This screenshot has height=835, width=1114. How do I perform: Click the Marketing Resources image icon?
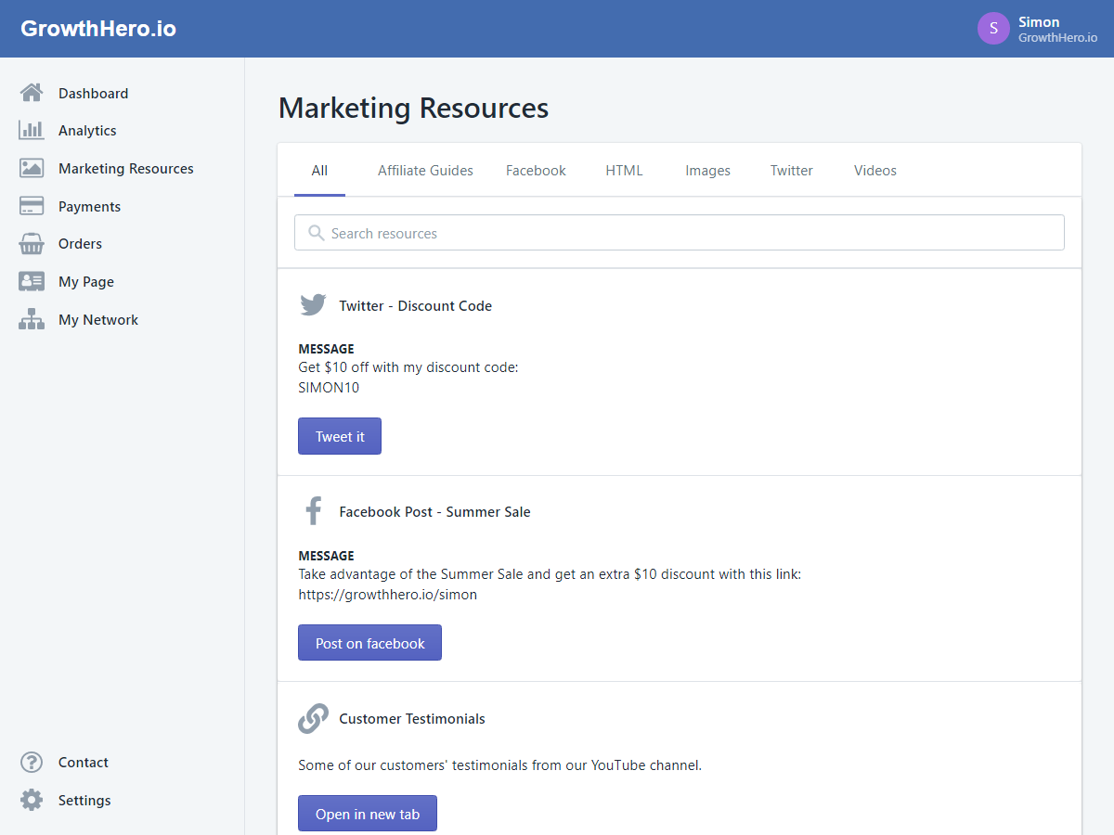[x=32, y=169]
